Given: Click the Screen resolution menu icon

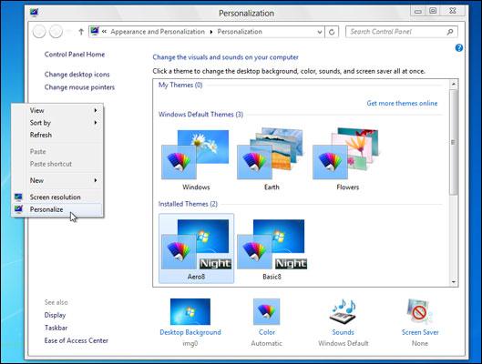Looking at the screenshot, I should (18, 197).
